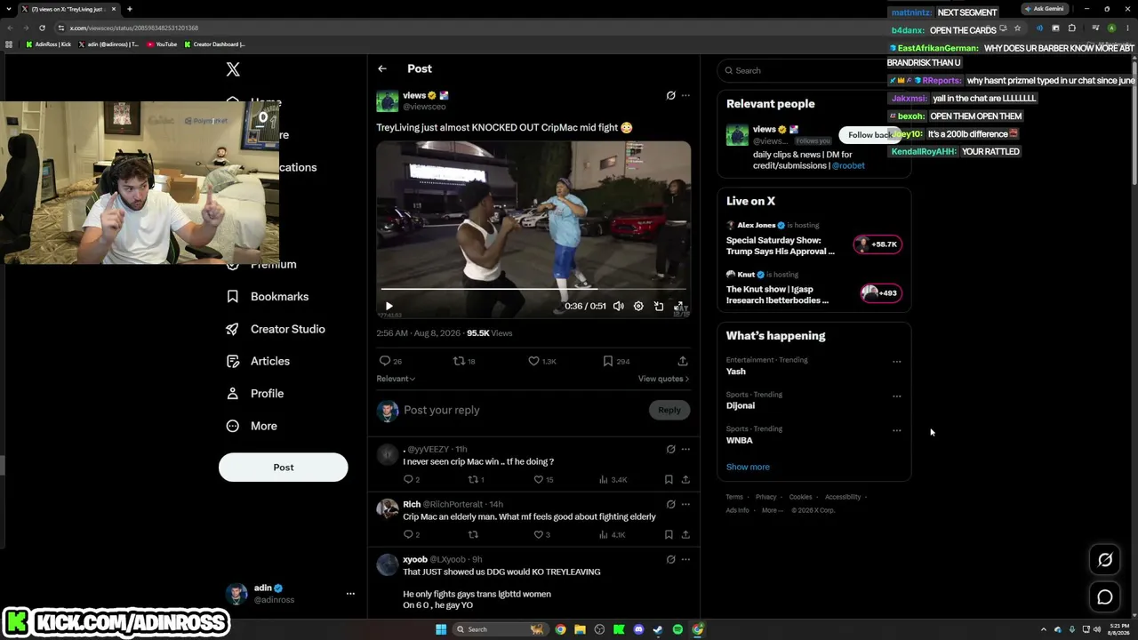
Task: Bookmark yyVEEZY's reply
Action: click(x=669, y=479)
